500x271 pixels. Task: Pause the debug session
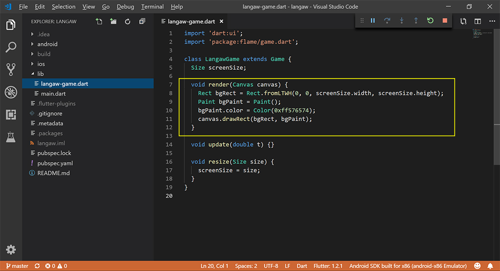tap(373, 21)
